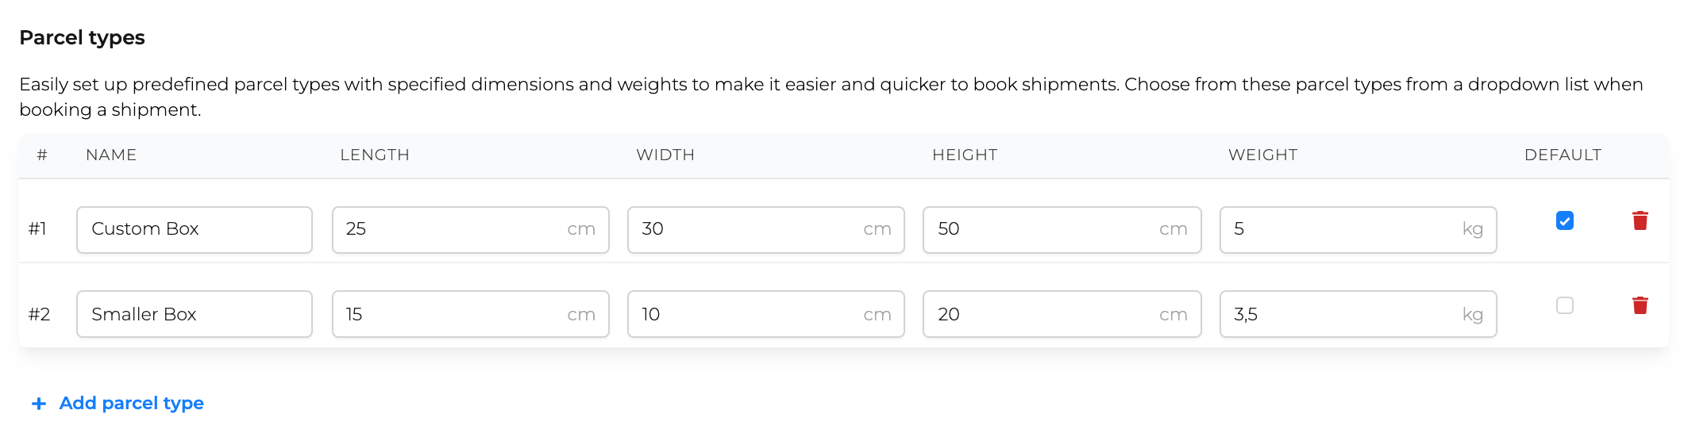Click the LENGTH column header
This screenshot has height=433, width=1688.
point(375,155)
